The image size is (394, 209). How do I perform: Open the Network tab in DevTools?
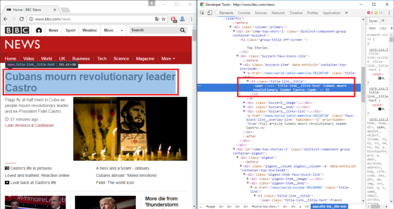(x=278, y=13)
